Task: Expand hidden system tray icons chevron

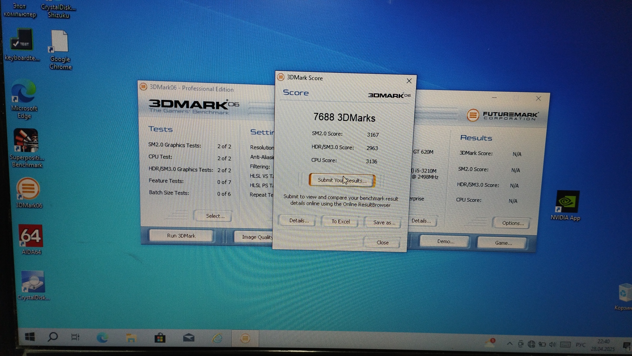Action: click(510, 344)
